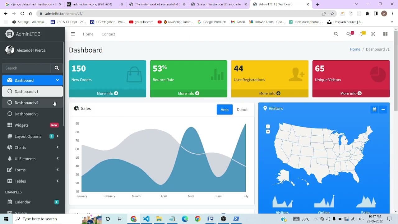Expand the Layout Options sidebar menu
Screen dimensions: 398x224
point(32,136)
